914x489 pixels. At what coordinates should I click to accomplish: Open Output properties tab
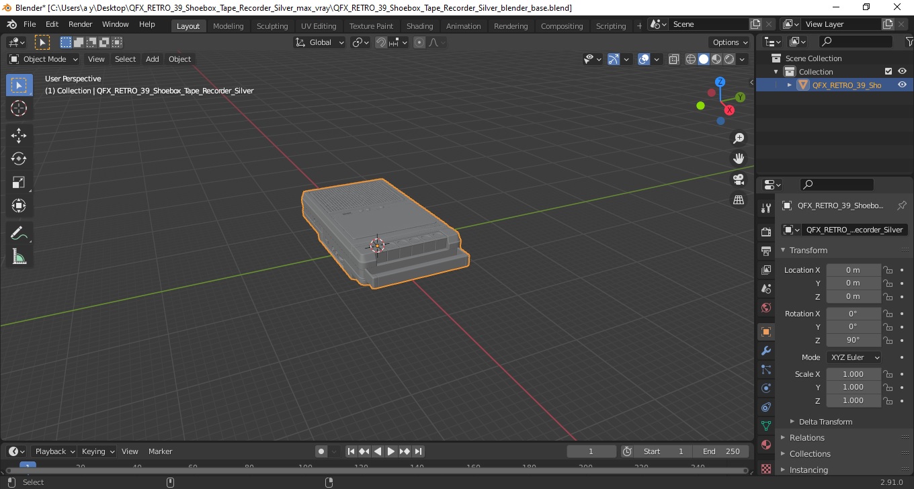coord(765,251)
